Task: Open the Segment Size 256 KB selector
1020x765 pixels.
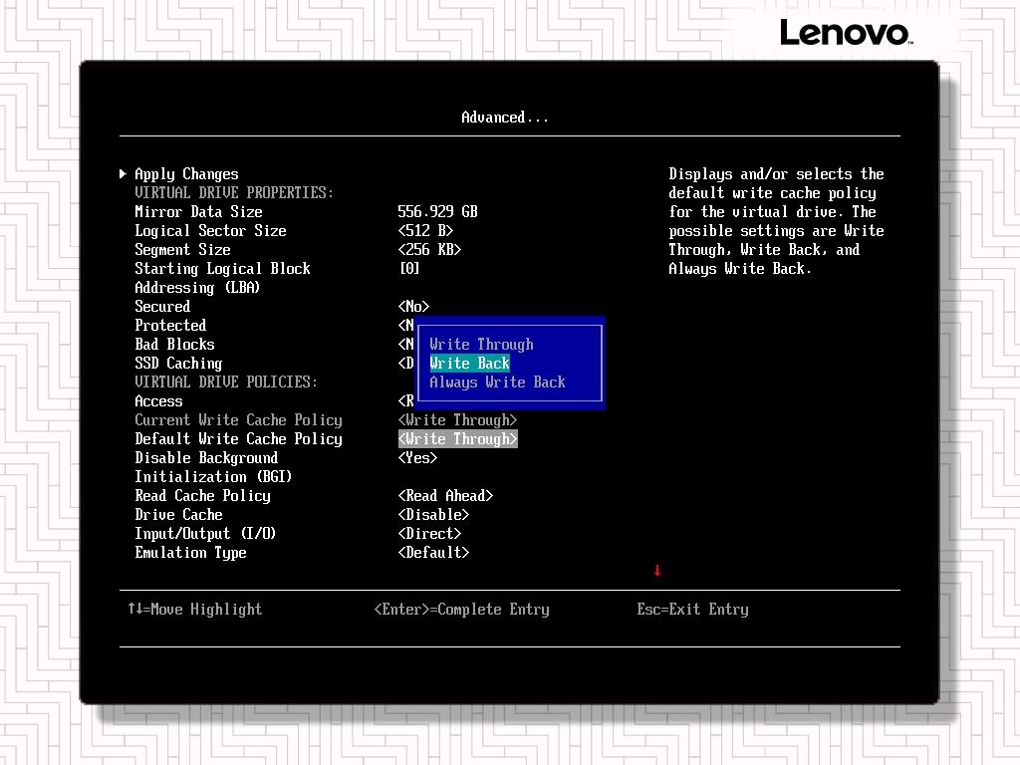Action: [429, 250]
